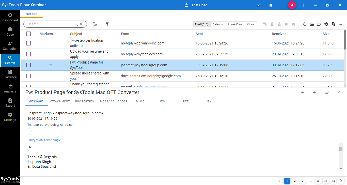
Task: Open the three-dot horizontal more menu
Action: pos(340,24)
